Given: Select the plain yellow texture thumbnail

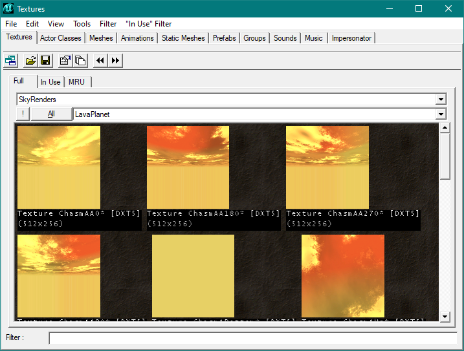Looking at the screenshot, I should click(193, 276).
